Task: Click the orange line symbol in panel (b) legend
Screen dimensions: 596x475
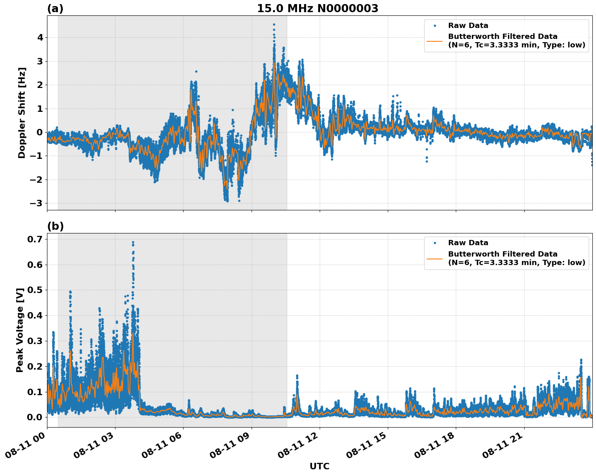Action: (x=436, y=258)
